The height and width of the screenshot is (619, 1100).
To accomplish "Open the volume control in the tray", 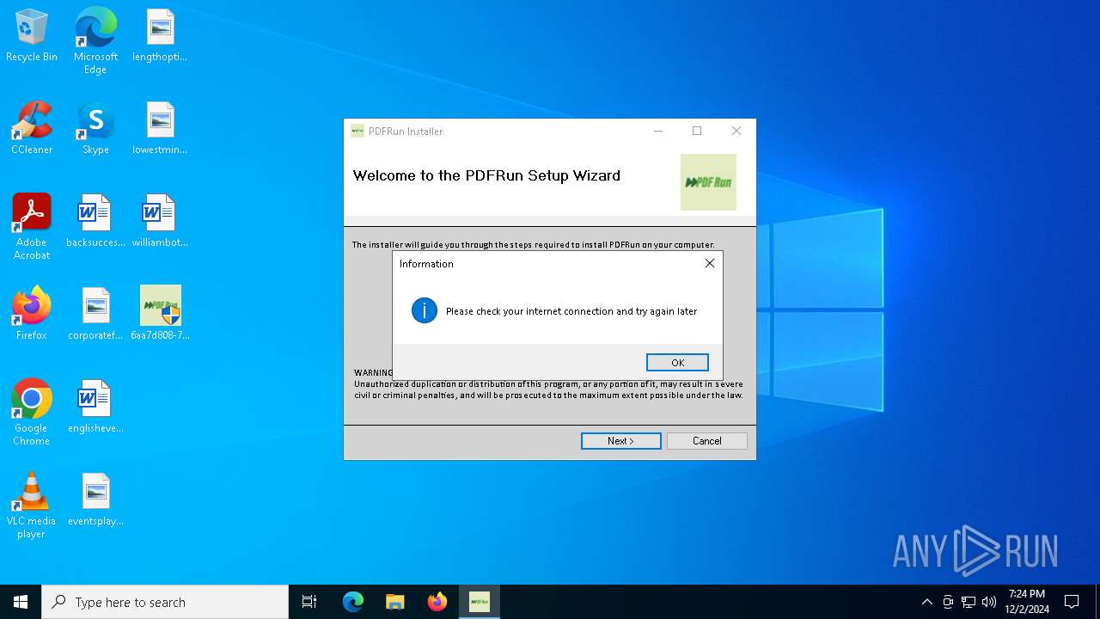I will [989, 602].
